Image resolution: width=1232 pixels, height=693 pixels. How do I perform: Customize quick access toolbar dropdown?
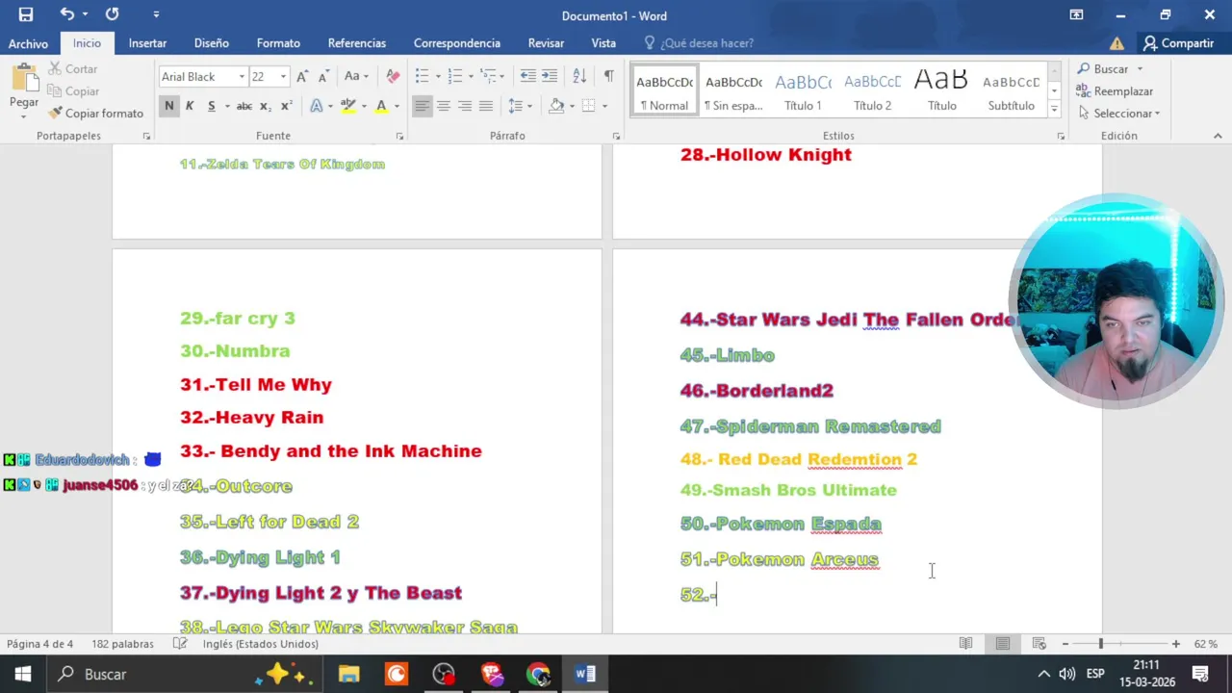coord(157,14)
